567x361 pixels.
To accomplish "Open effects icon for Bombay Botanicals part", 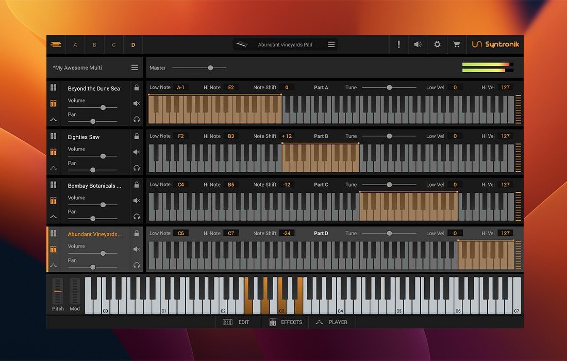I will pos(53,201).
